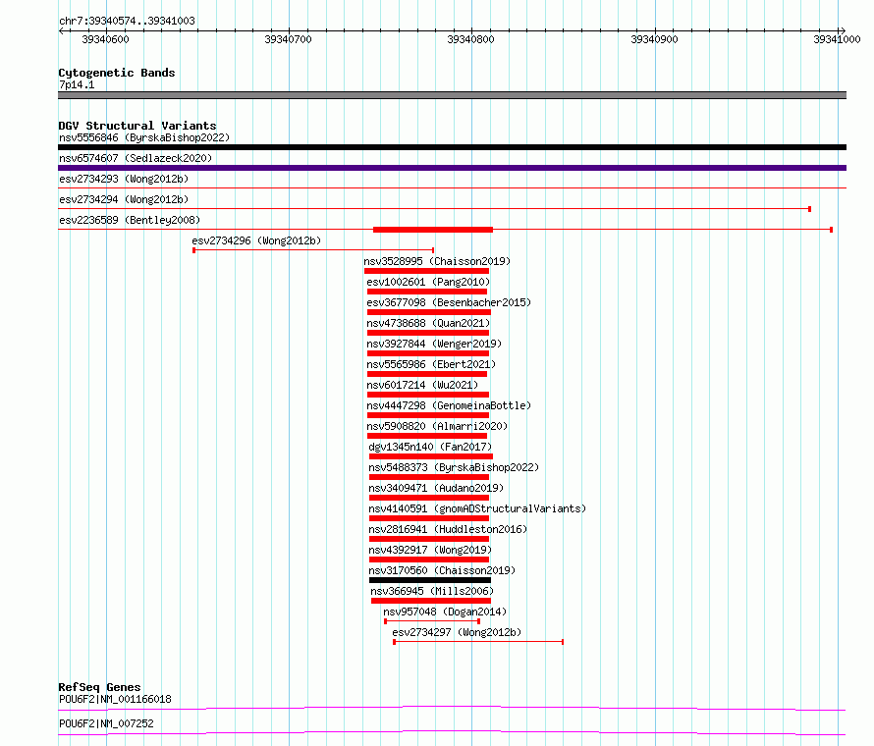Screen dimensions: 874x746
Task: Open the 7p14.1 band label
Action: (x=77, y=84)
